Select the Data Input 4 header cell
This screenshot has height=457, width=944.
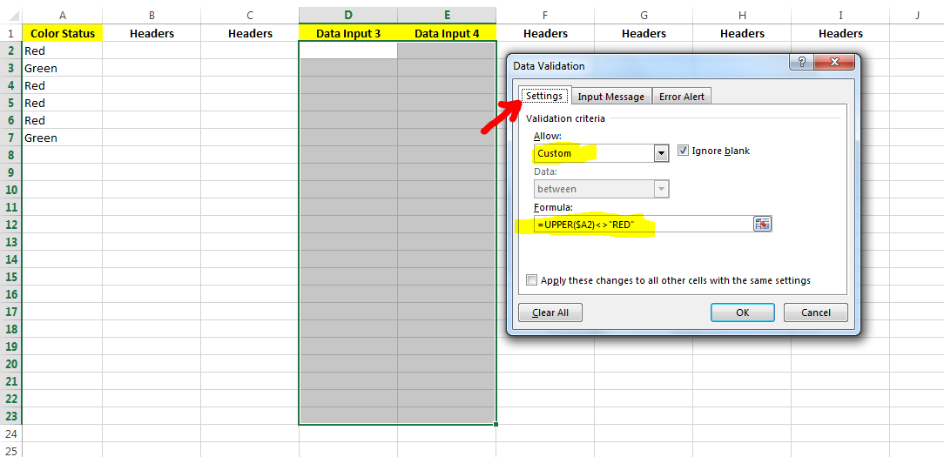447,33
